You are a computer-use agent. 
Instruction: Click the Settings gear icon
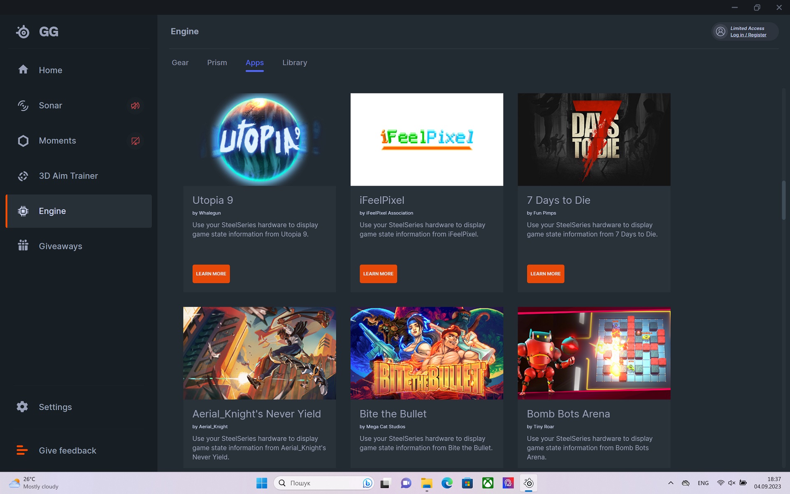tap(22, 407)
